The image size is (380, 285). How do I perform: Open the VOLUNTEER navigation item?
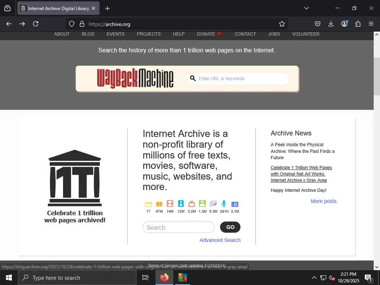point(306,34)
